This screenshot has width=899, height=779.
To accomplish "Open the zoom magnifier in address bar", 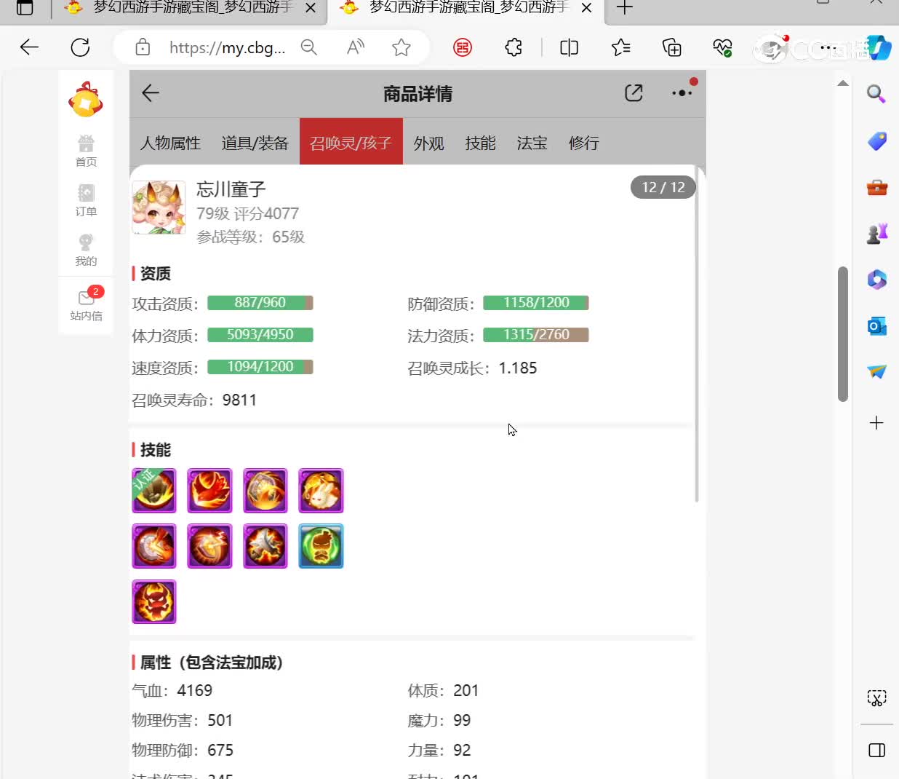I will point(309,47).
